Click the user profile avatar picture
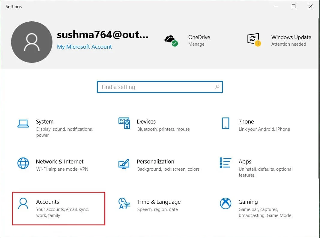Screen dimensions: 320x238 coord(32,42)
